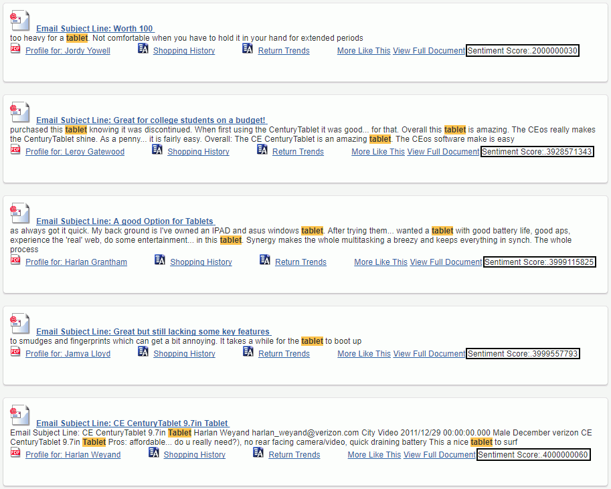Click snippet text 'to smudges and fingerprints'
The height and width of the screenshot is (489, 611).
tap(59, 341)
